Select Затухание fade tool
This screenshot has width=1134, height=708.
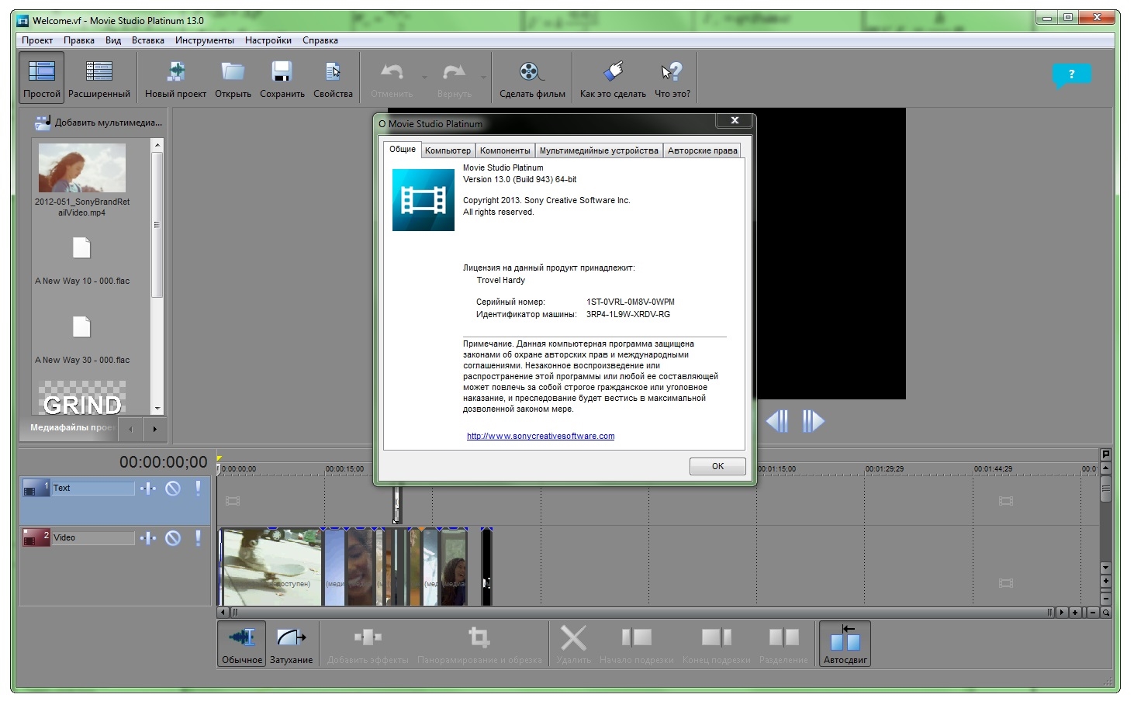(291, 644)
